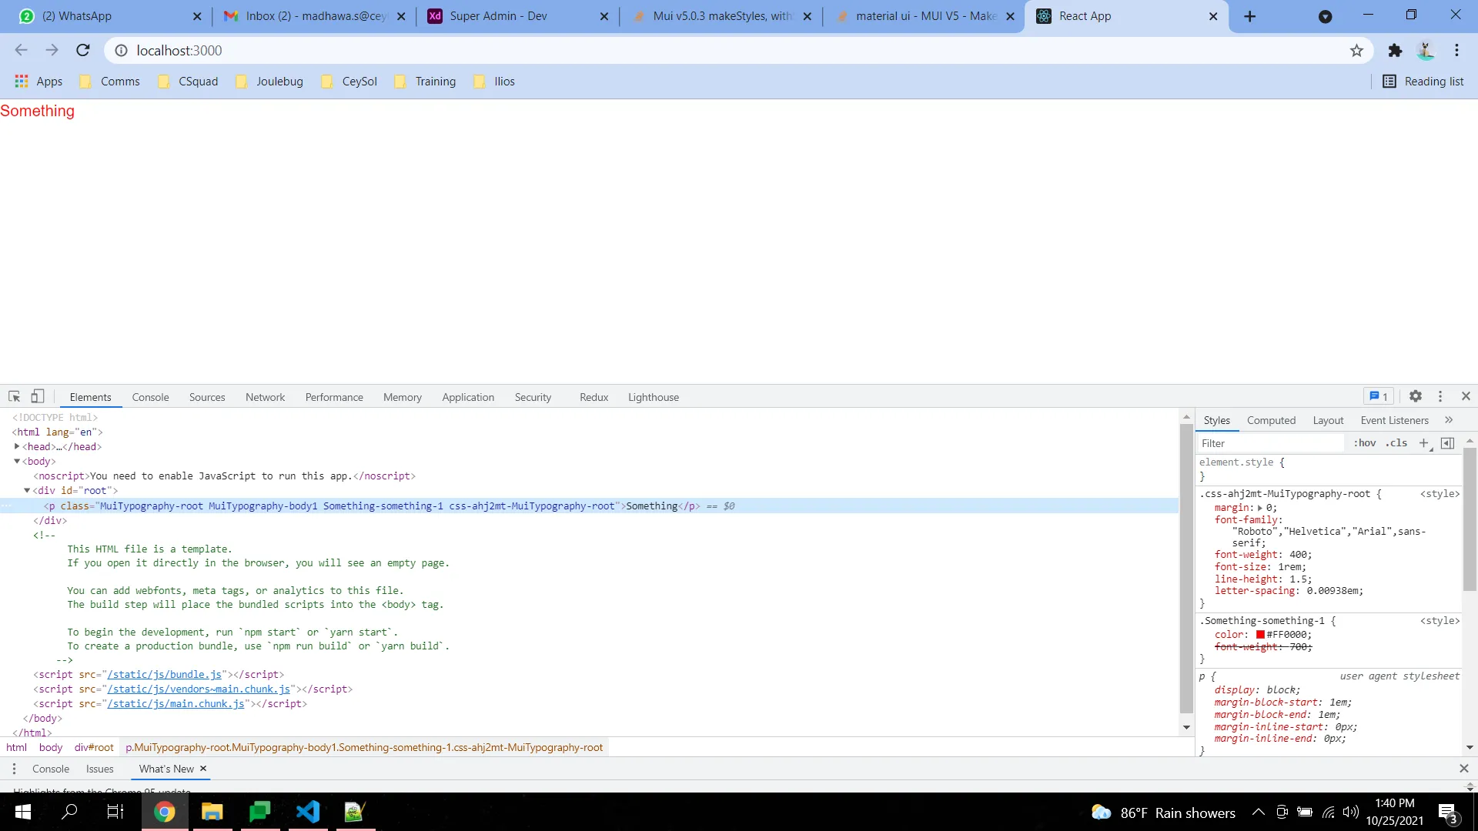Image resolution: width=1478 pixels, height=831 pixels.
Task: Open the main.chunk.js script link
Action: tap(176, 704)
